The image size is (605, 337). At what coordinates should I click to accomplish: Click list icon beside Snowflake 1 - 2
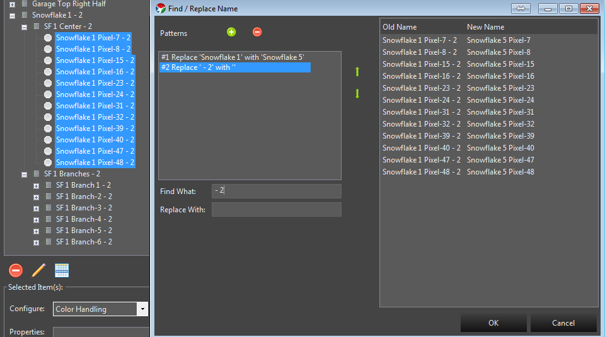coord(25,15)
